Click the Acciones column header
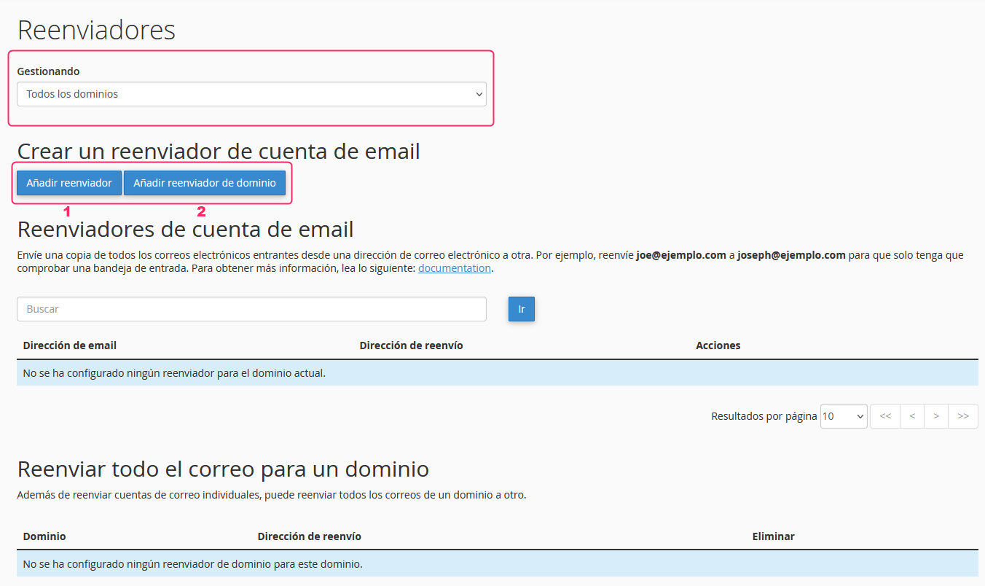 pyautogui.click(x=718, y=345)
